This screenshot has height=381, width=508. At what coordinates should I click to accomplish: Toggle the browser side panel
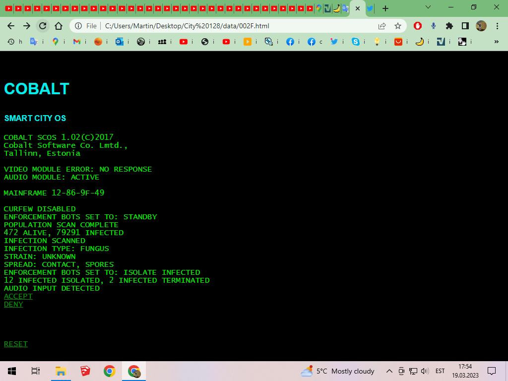click(x=465, y=26)
